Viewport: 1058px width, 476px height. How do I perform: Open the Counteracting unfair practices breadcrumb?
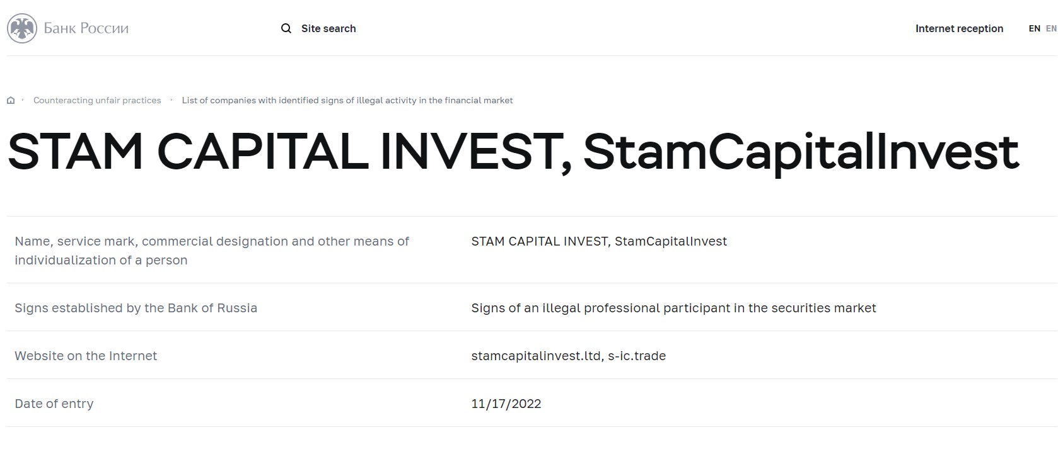(97, 100)
